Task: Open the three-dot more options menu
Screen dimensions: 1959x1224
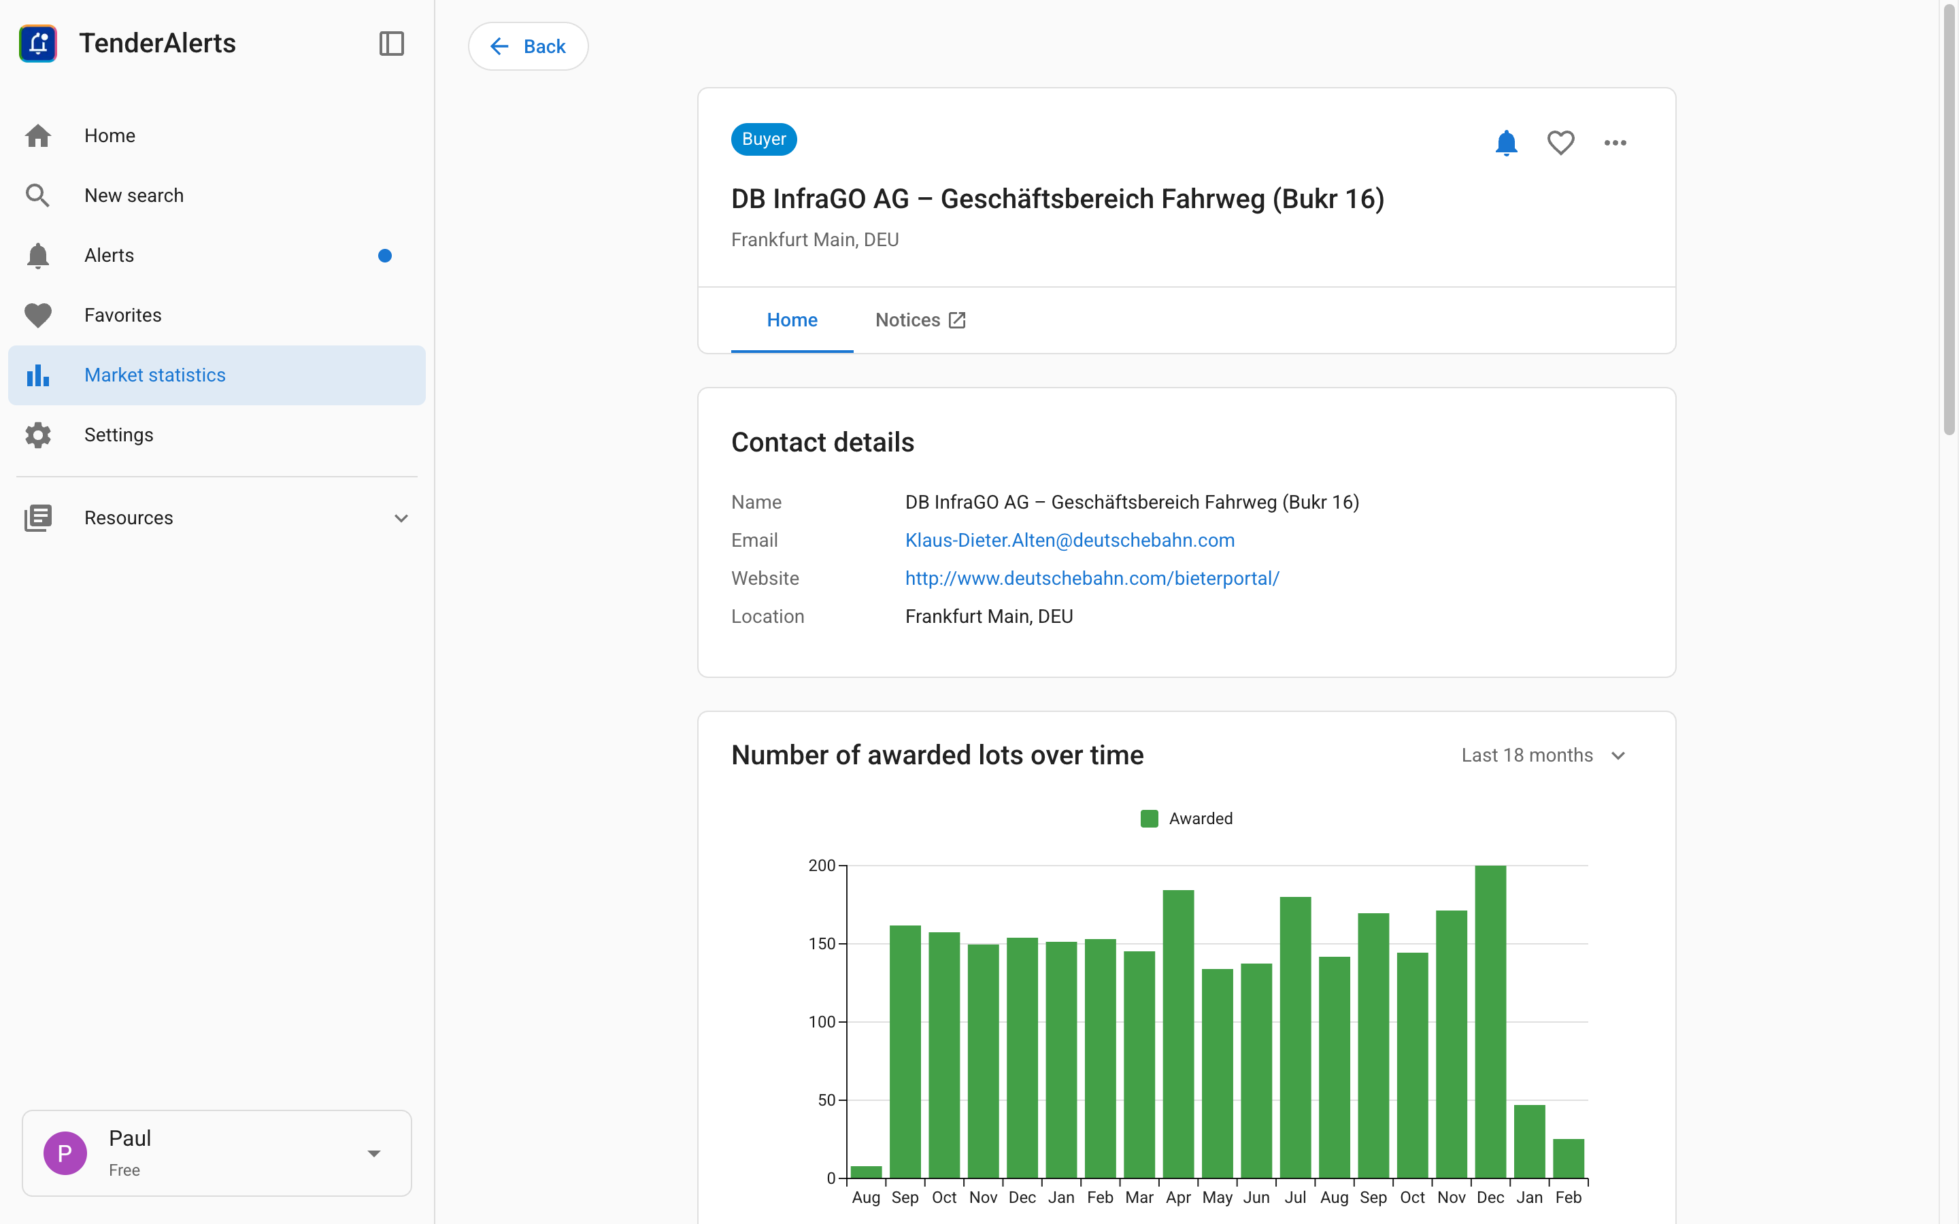Action: tap(1614, 143)
